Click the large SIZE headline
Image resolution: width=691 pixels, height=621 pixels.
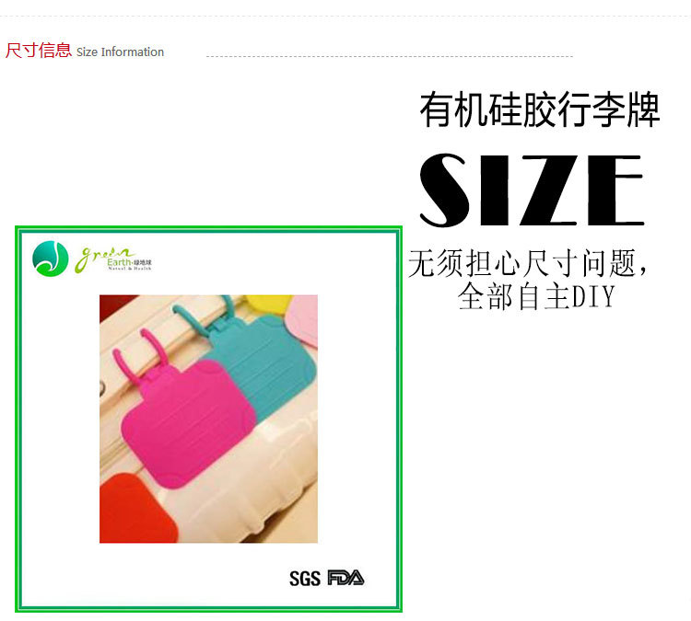[532, 190]
